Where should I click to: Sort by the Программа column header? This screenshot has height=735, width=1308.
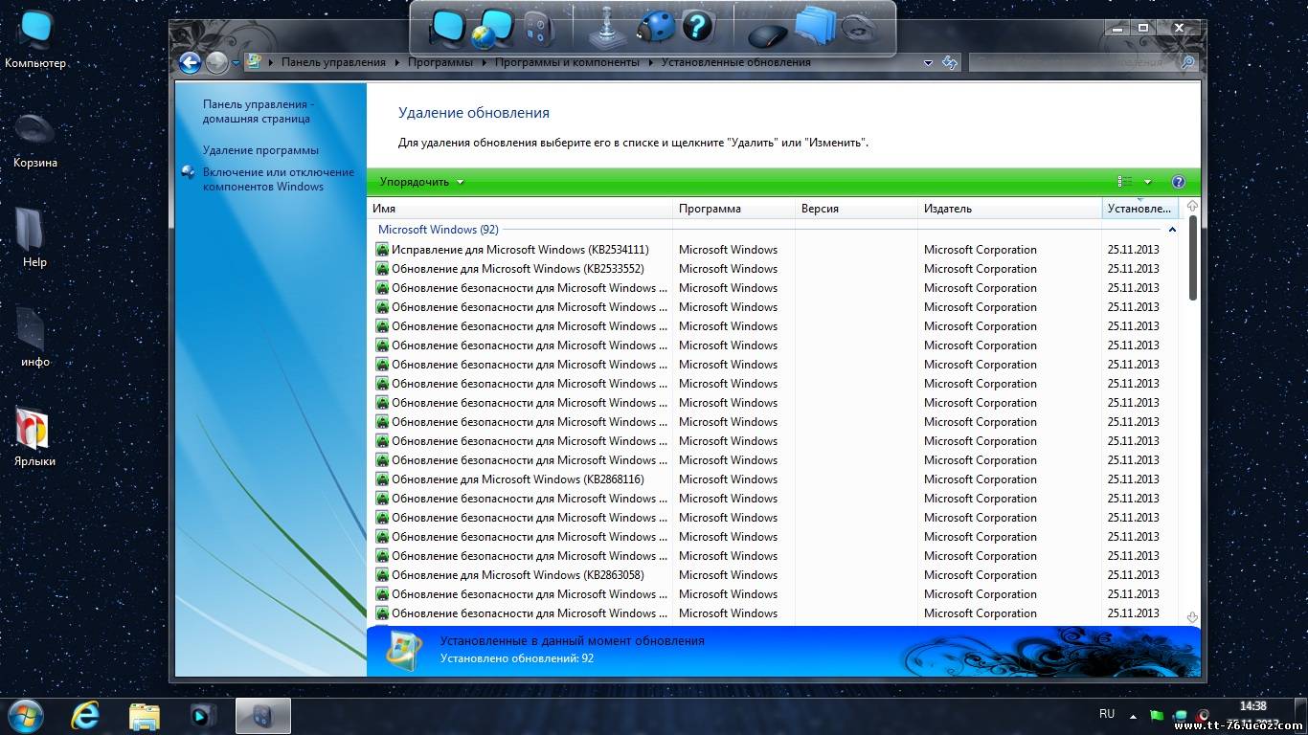tap(733, 209)
